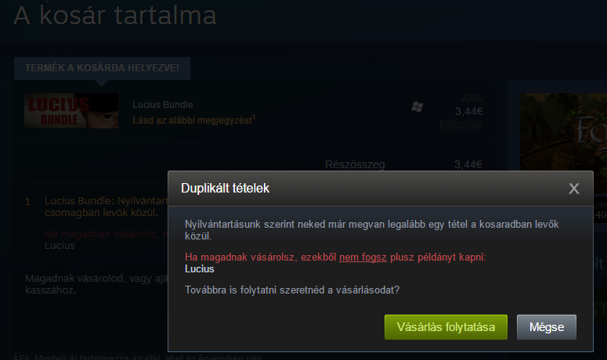This screenshot has width=607, height=360.
Task: Click the 'Továbbra is folytatni' question text
Action: pyautogui.click(x=292, y=290)
